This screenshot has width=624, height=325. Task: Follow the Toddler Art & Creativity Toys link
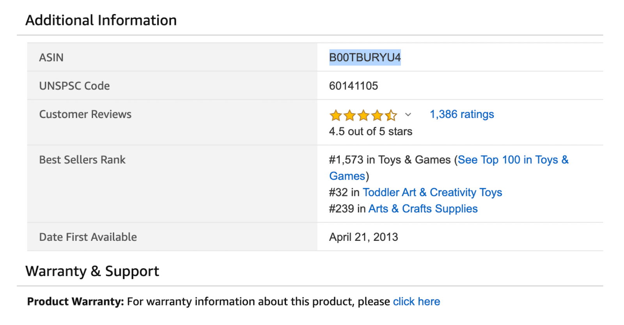(x=432, y=192)
